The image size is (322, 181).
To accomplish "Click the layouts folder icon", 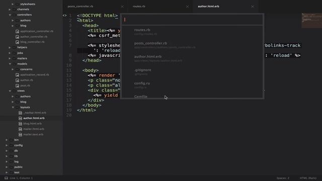I will pyautogui.click(x=17, y=107).
